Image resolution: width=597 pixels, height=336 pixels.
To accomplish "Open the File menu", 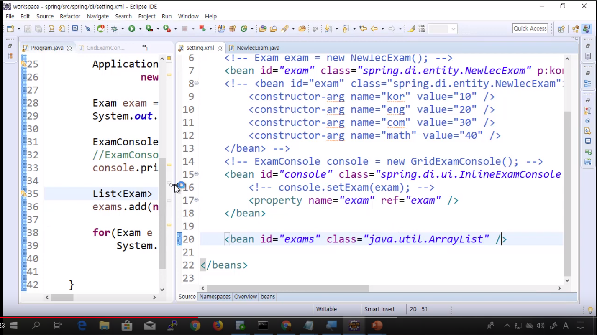I will click(10, 16).
